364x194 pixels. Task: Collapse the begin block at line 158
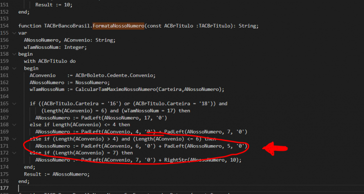pos(14,54)
